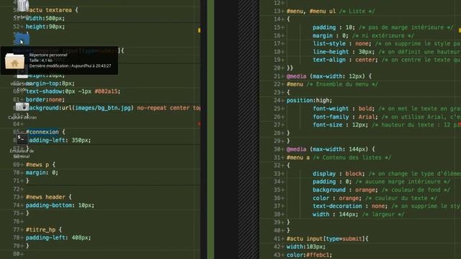
Task: Click "color : orange;" on line 36
Action: point(337,199)
